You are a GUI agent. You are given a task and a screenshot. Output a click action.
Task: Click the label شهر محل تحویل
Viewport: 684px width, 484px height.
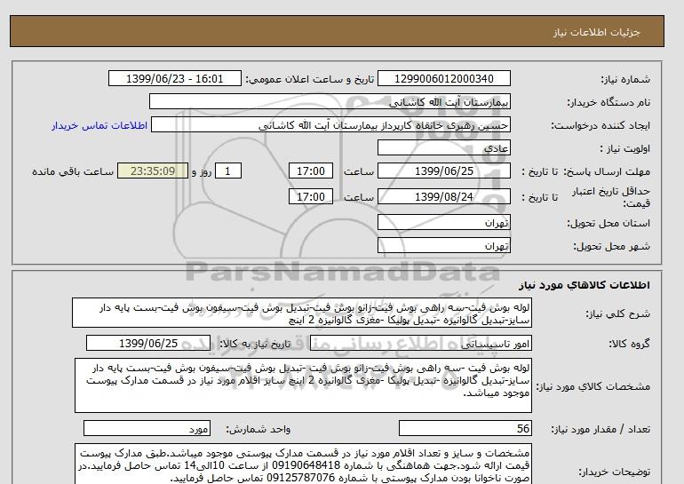(x=611, y=246)
